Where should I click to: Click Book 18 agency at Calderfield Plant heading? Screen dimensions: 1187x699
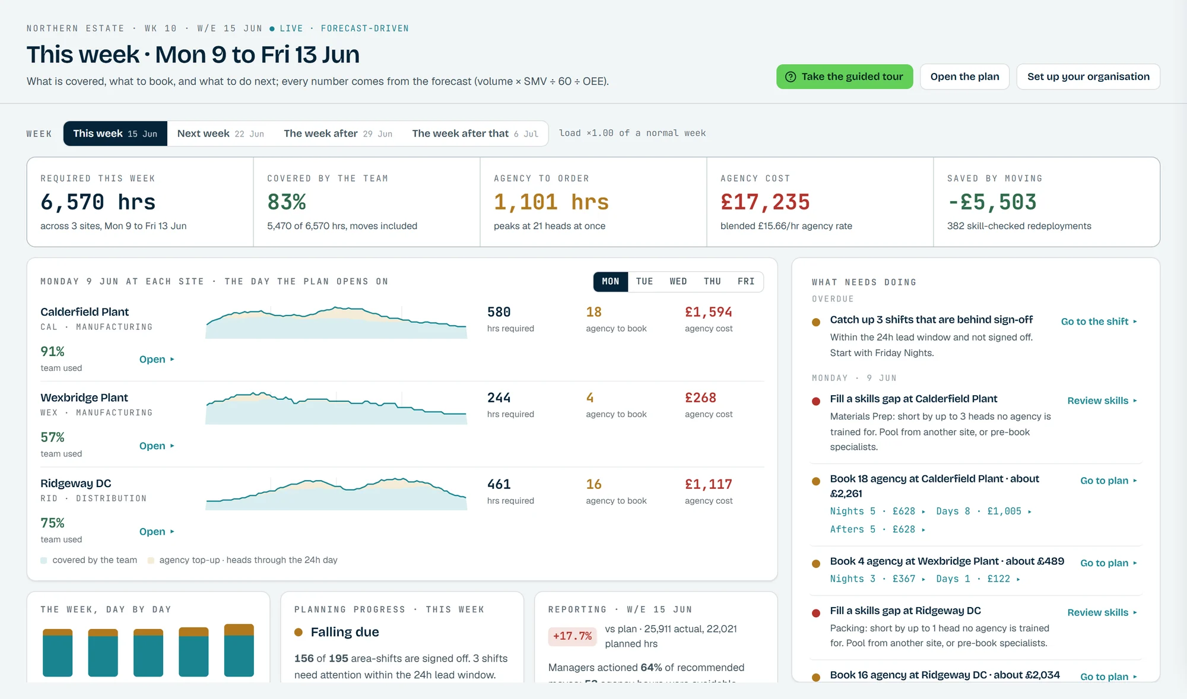[x=935, y=486]
